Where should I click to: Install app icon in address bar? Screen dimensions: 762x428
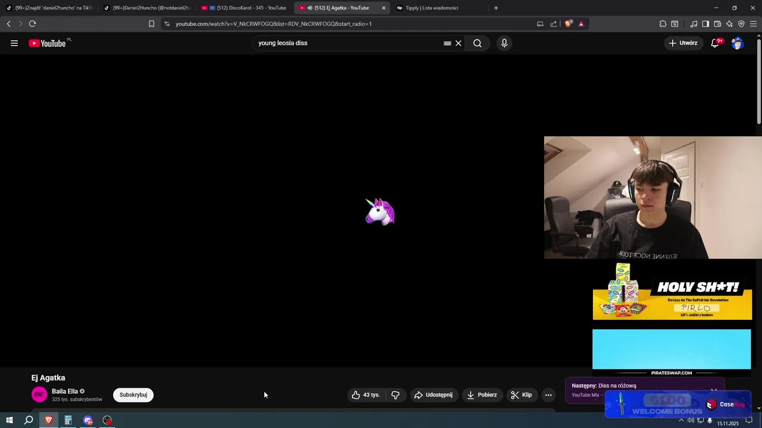click(x=540, y=24)
